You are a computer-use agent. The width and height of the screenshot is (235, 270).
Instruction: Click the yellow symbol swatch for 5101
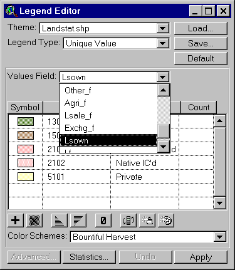click(26, 177)
